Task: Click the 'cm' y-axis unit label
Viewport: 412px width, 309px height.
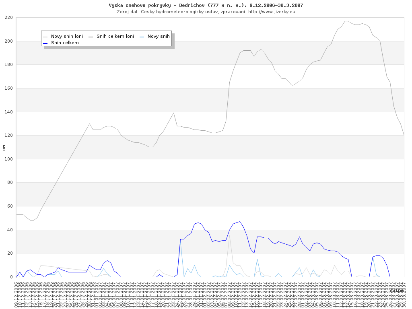Action: coord(4,148)
